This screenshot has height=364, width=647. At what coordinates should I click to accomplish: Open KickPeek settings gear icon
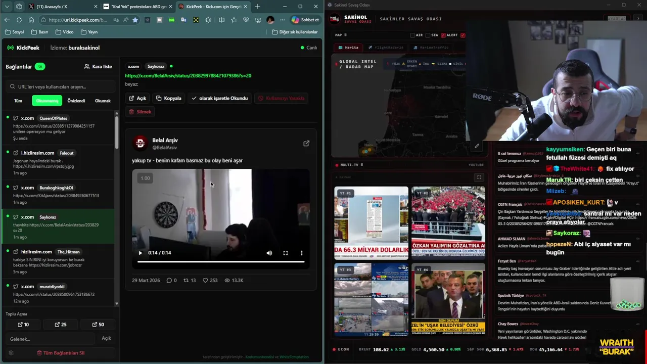[11, 353]
